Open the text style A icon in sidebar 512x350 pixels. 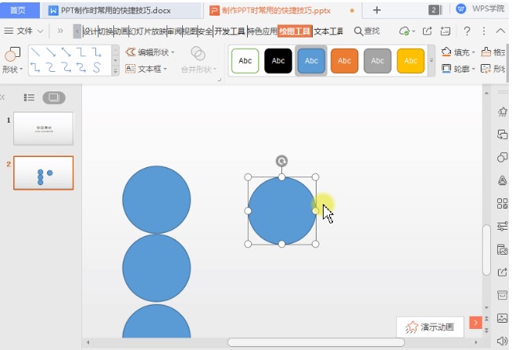tap(503, 180)
